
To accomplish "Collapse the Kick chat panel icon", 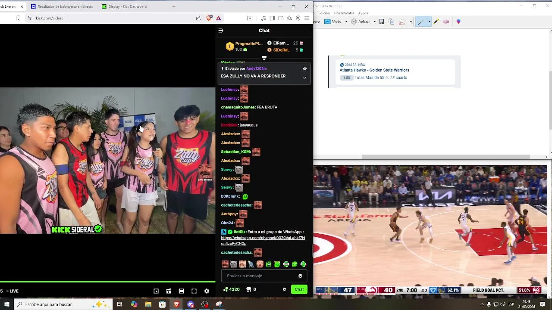I will 221,31.
